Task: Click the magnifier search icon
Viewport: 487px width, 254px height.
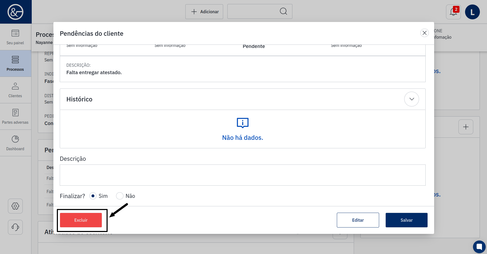Action: (283, 11)
